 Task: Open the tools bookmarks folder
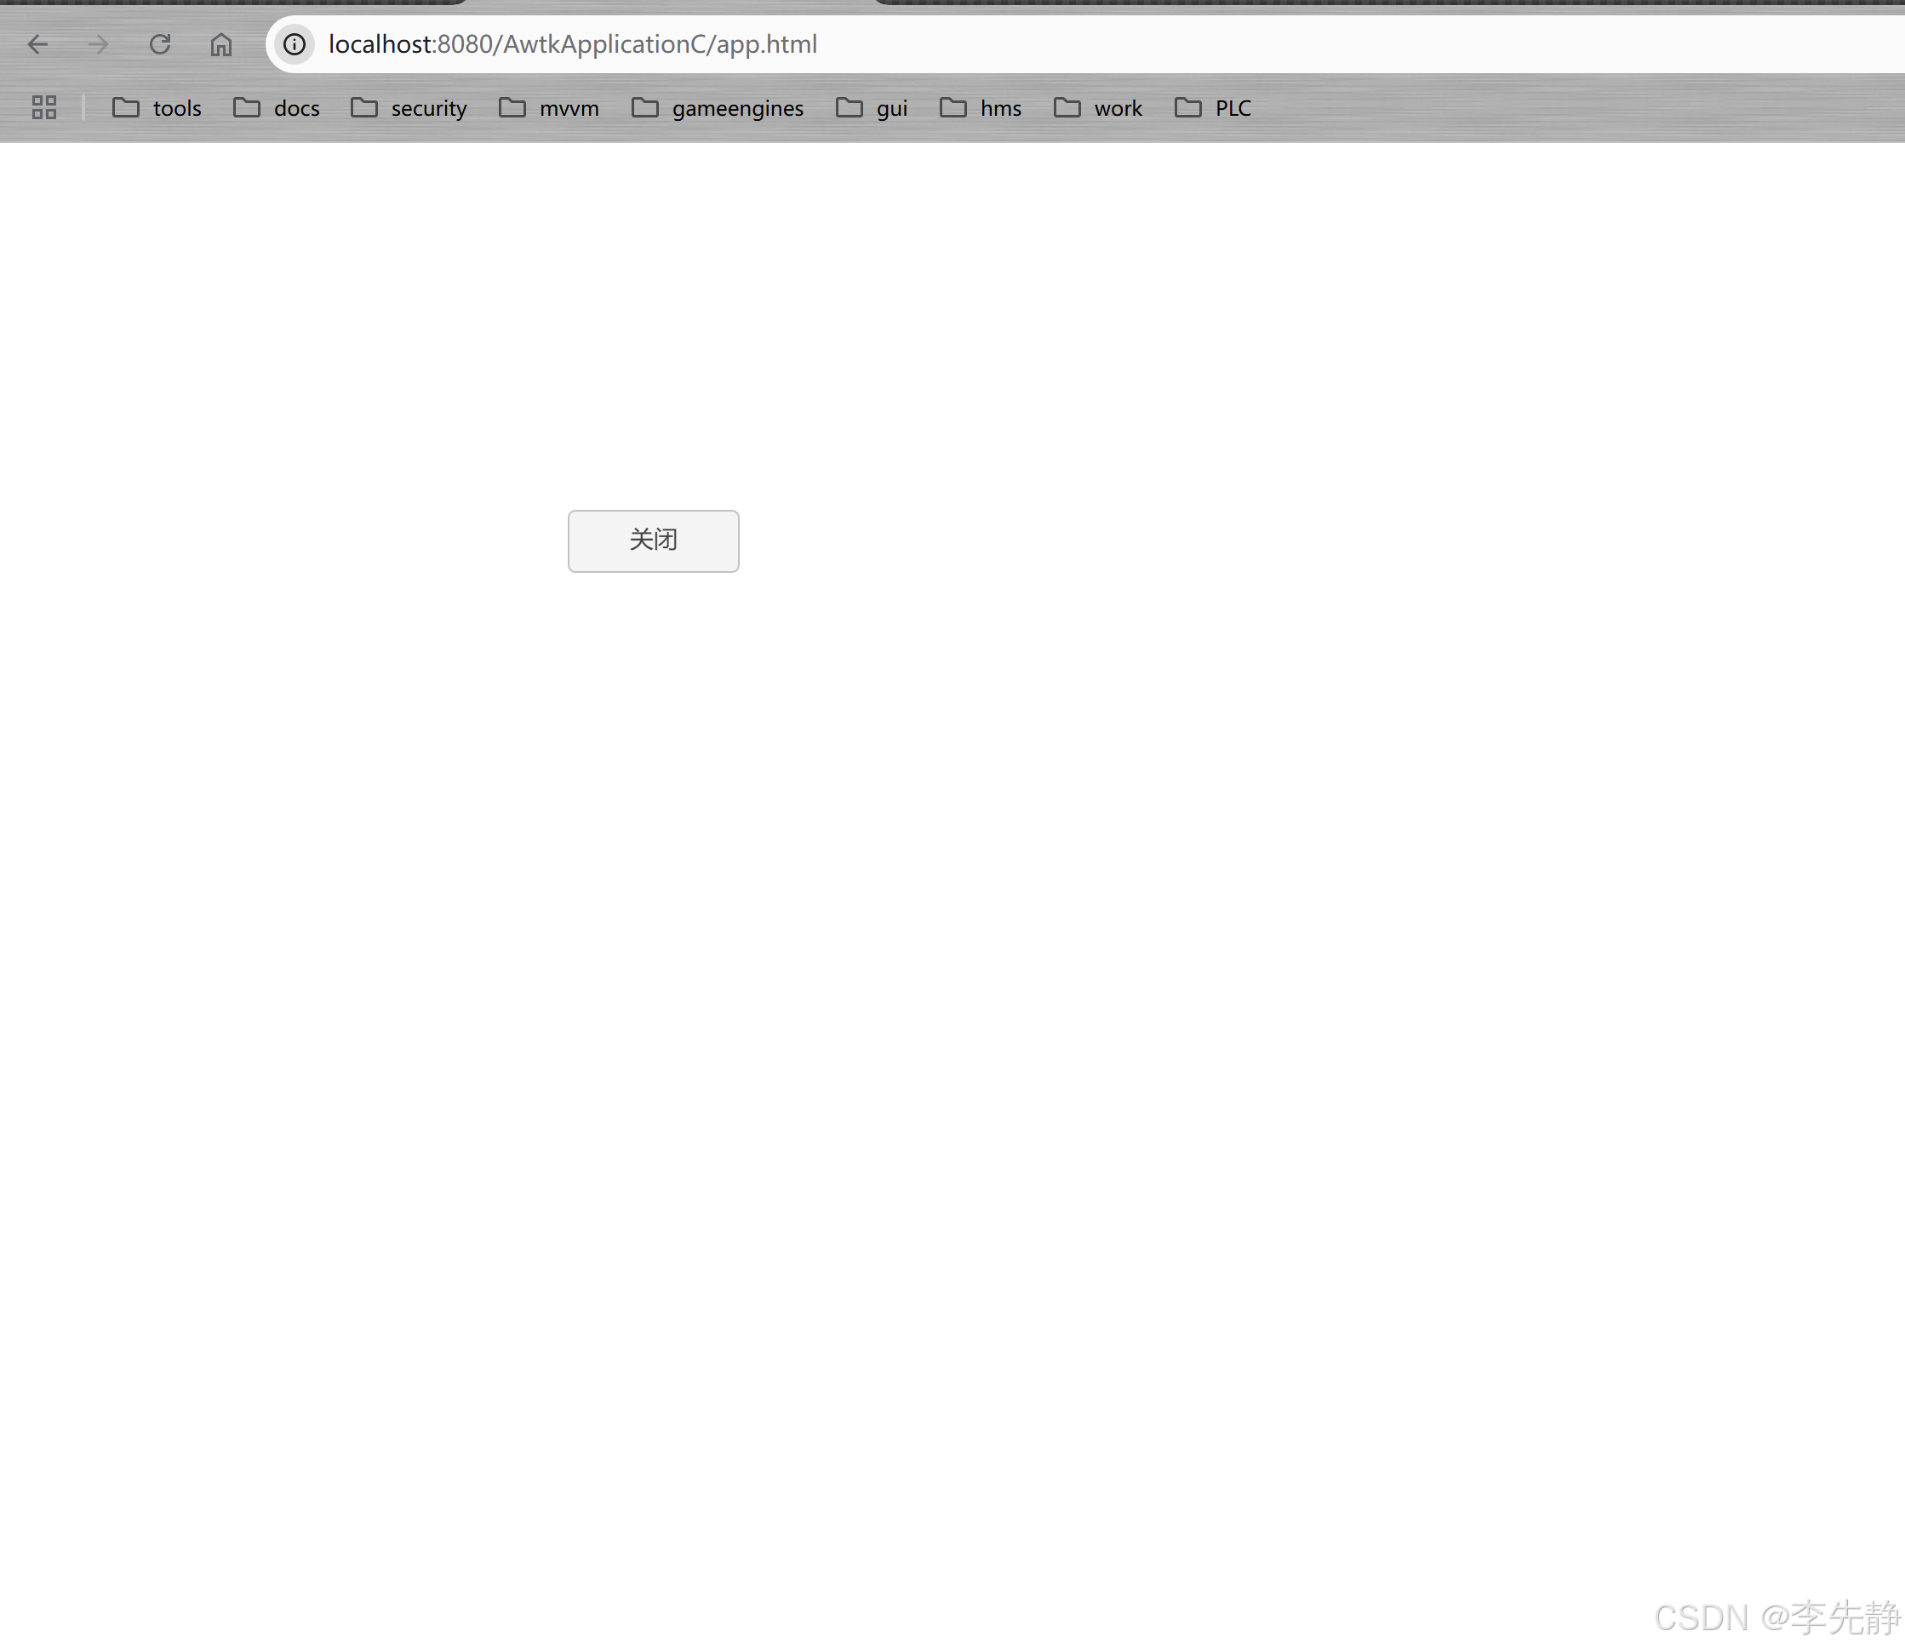point(156,107)
